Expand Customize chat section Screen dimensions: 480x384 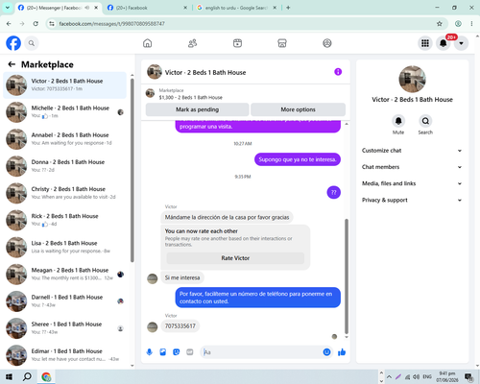(412, 151)
